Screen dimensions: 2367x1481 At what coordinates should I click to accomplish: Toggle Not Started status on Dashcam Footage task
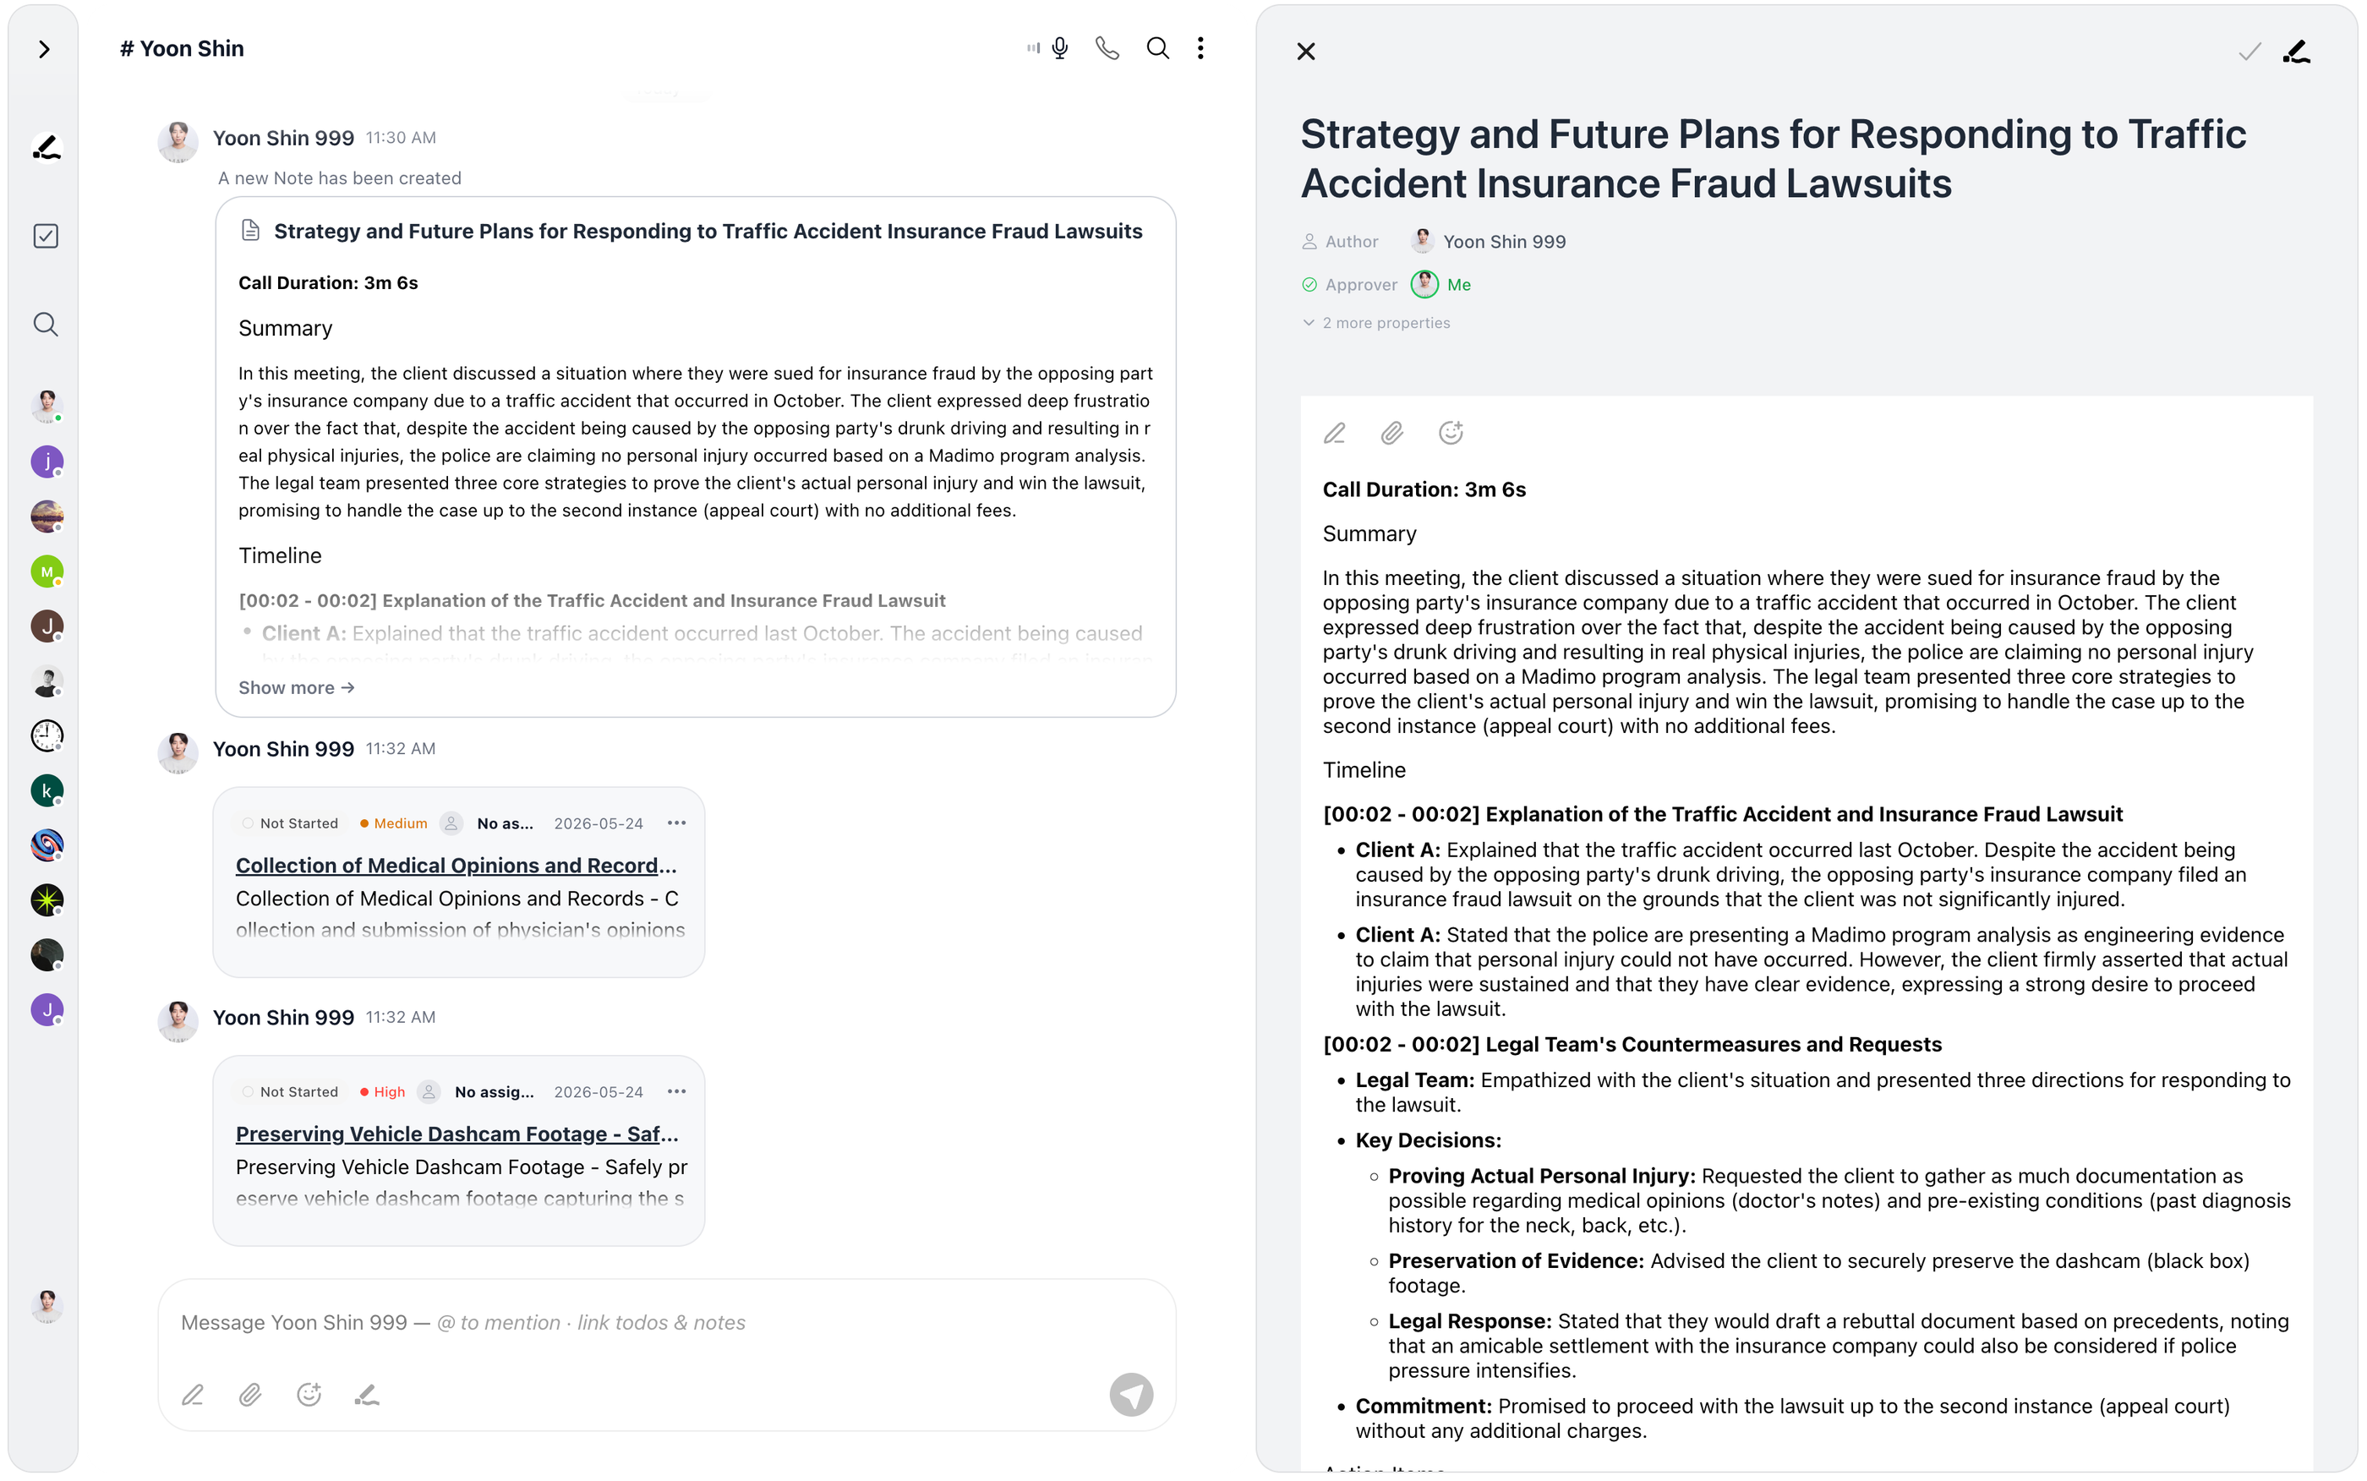point(290,1091)
